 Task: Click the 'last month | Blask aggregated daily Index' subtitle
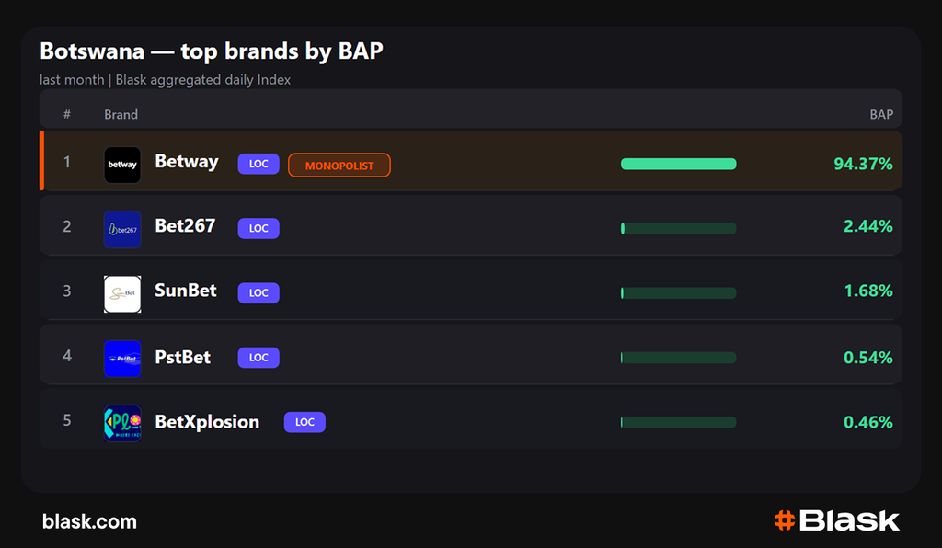[x=166, y=80]
